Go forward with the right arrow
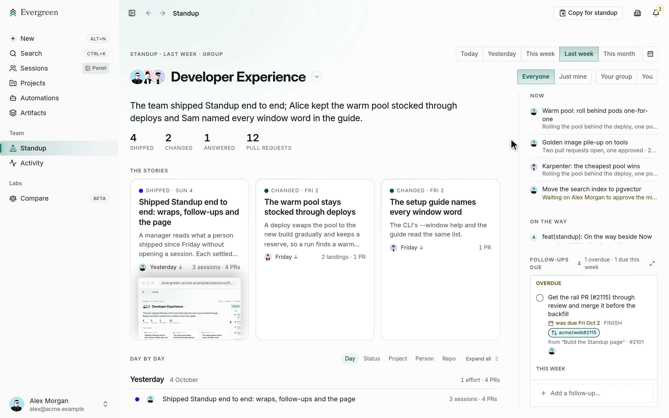 [x=163, y=13]
